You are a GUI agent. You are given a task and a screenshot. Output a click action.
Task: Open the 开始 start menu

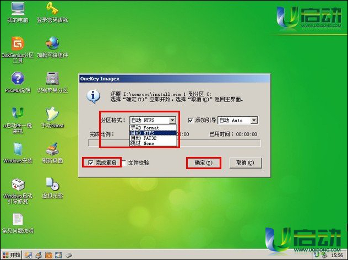(12, 255)
